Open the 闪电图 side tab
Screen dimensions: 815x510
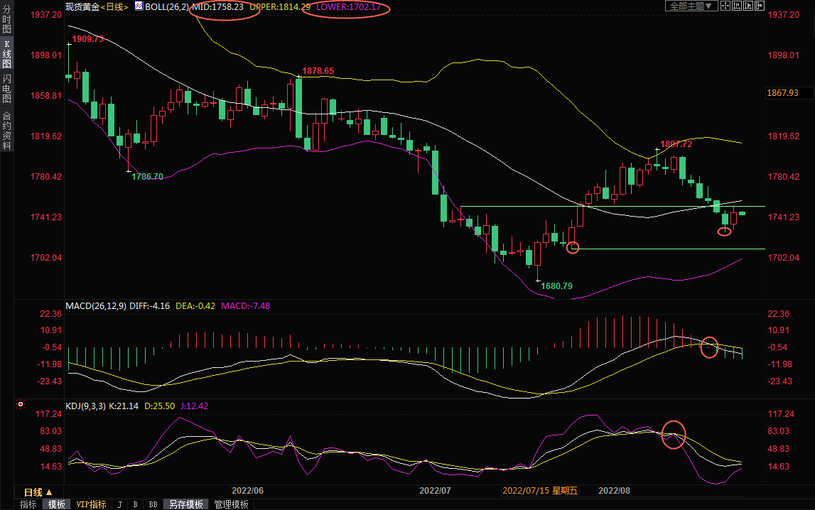point(6,89)
